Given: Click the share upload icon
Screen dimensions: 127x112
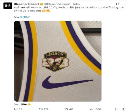Looking at the screenshot, I should (x=123, y=109).
